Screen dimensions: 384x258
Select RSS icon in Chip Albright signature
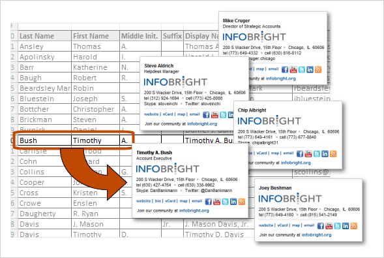pyautogui.click(x=333, y=153)
